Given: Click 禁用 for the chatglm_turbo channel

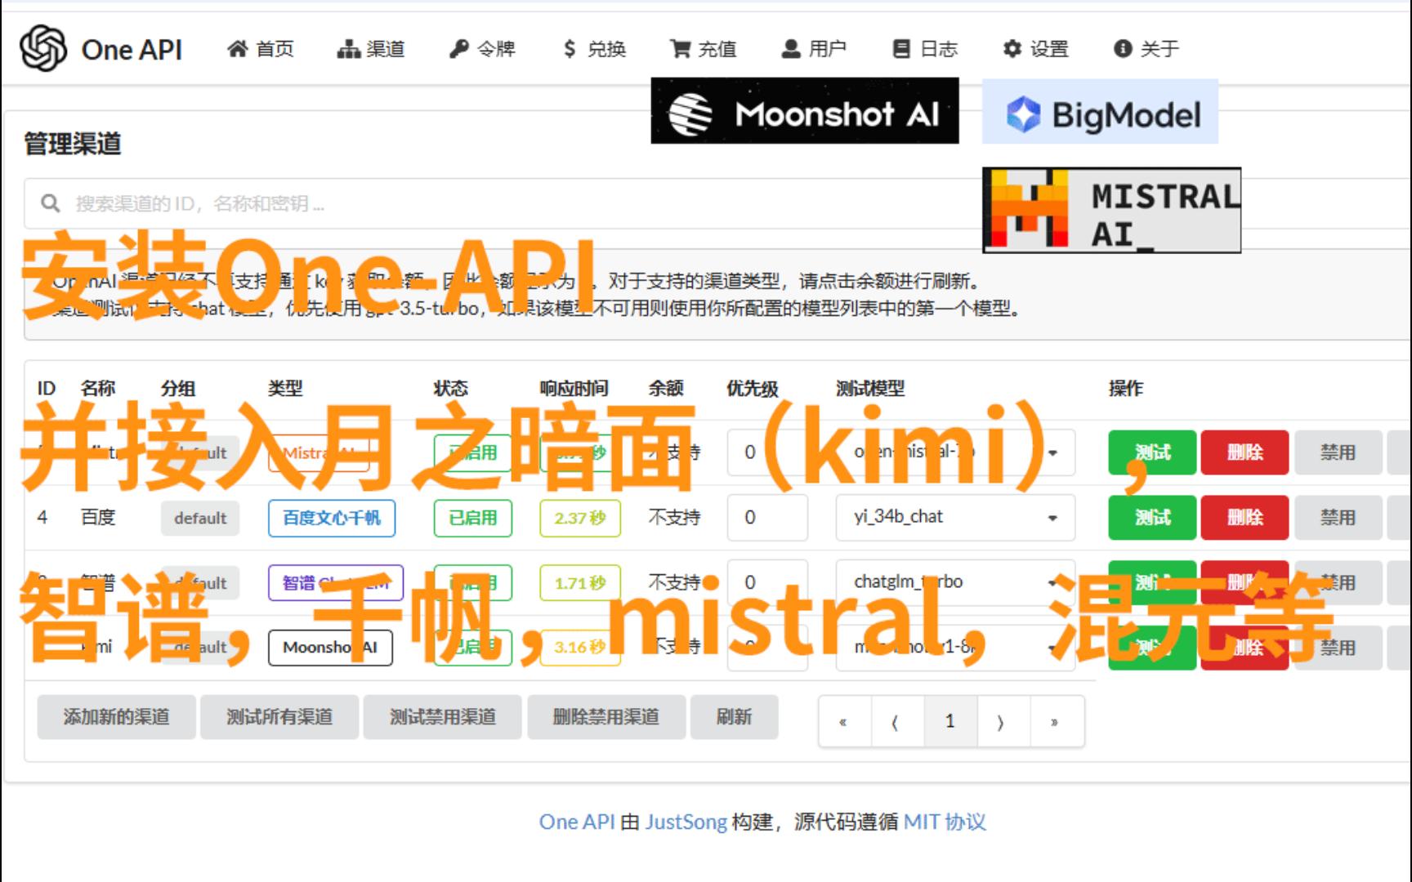Looking at the screenshot, I should point(1338,583).
